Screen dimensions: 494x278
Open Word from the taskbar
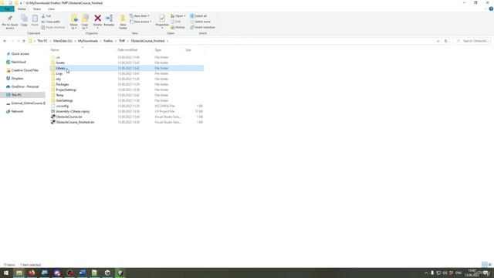pos(83,273)
